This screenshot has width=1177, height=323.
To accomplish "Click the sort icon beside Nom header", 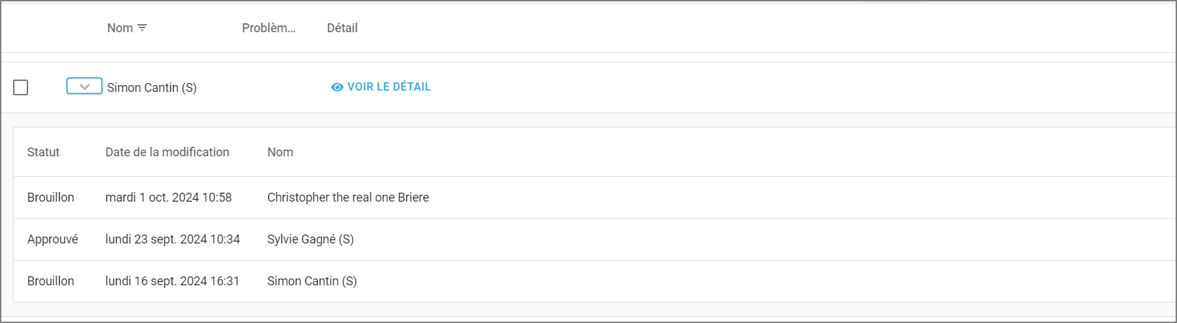I will (x=142, y=28).
